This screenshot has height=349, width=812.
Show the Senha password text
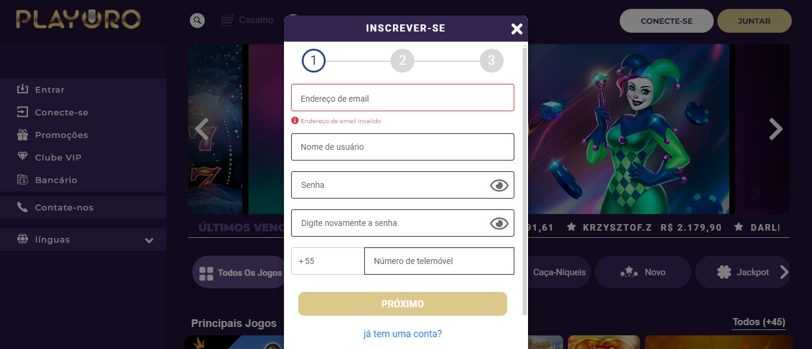pos(499,185)
